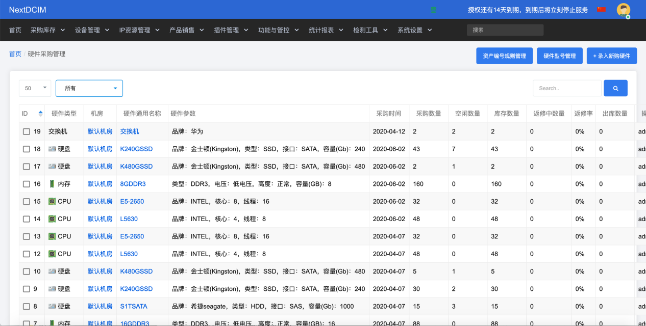Tick the checkbox for row ID 19

coord(27,132)
